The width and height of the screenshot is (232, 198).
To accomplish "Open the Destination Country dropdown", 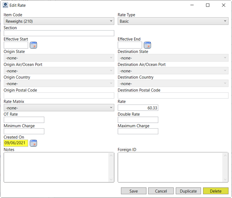I will (x=173, y=84).
